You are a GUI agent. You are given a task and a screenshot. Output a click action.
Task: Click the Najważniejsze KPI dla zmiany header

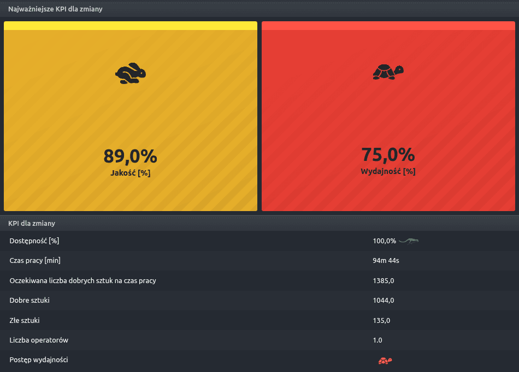[55, 9]
